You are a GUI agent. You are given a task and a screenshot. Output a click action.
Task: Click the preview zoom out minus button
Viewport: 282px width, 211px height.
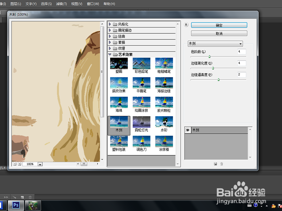point(15,164)
